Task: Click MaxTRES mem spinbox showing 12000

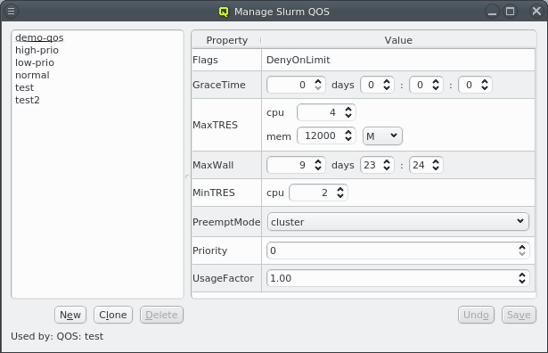Action: 326,135
